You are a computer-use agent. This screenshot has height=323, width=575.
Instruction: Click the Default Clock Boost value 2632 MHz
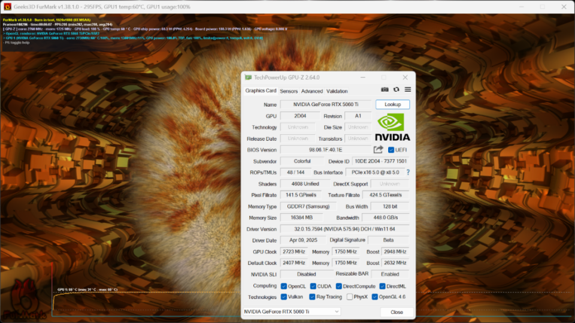coord(395,263)
